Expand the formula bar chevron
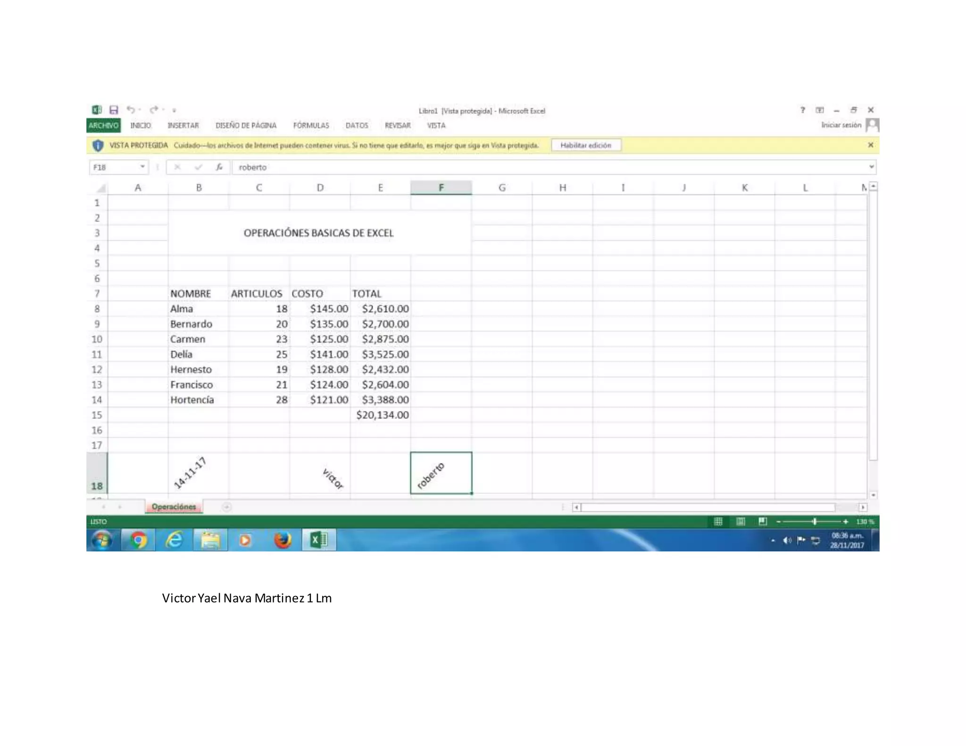966x746 pixels. coord(871,167)
